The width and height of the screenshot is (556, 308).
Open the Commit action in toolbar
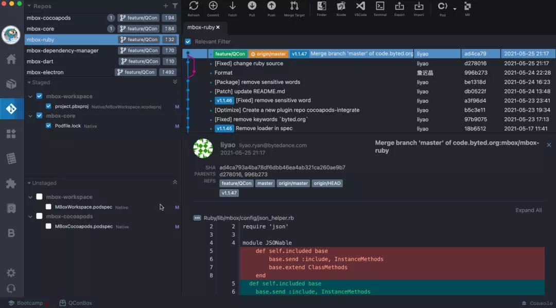point(213,7)
